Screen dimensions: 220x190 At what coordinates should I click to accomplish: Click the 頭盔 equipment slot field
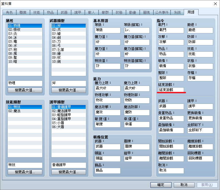point(108,159)
